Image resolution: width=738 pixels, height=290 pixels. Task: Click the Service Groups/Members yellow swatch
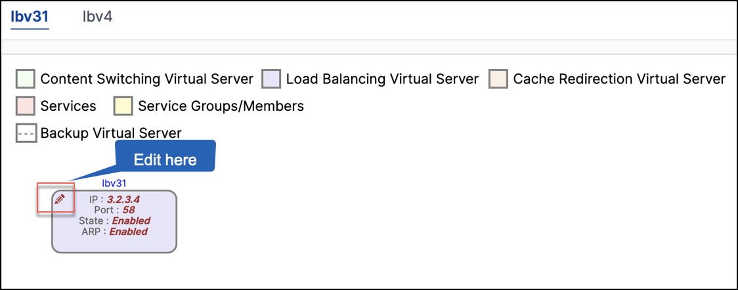123,106
